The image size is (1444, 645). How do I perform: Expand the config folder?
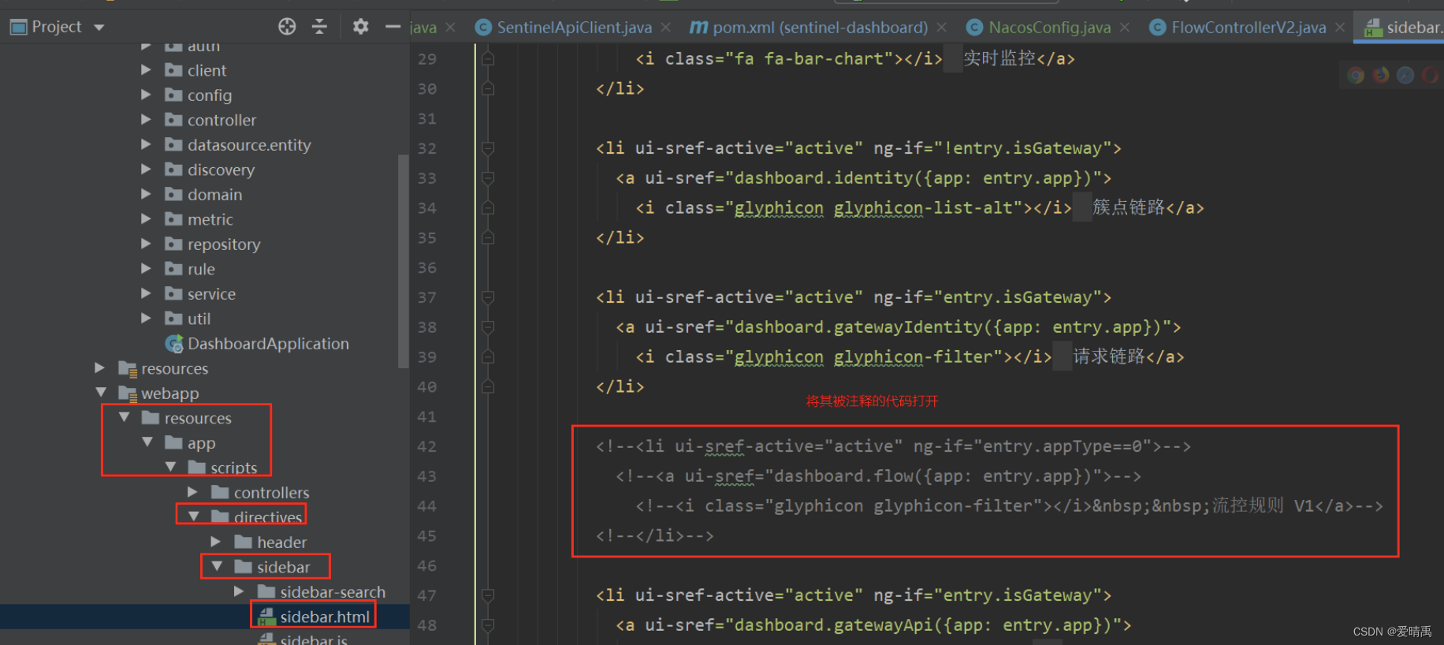(x=146, y=95)
